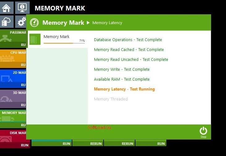Click the 'Memory Mark' dialog header title
This screenshot has height=156, width=226.
pos(63,23)
